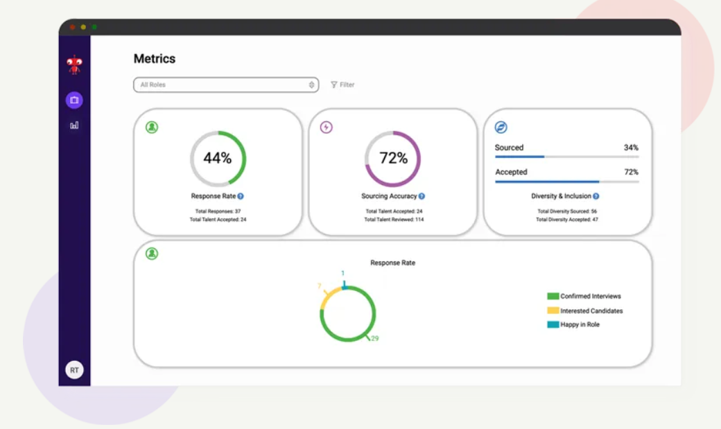Toggle Interested Candidates legend item
The width and height of the screenshot is (721, 429).
pos(584,311)
